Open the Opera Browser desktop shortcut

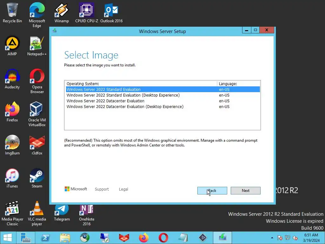click(37, 81)
